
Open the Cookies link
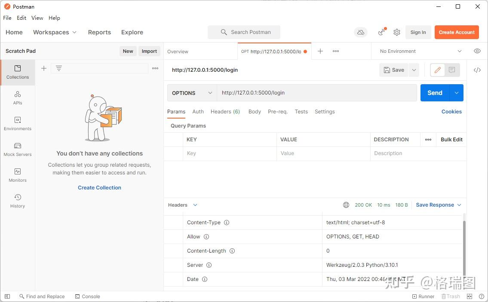click(451, 112)
